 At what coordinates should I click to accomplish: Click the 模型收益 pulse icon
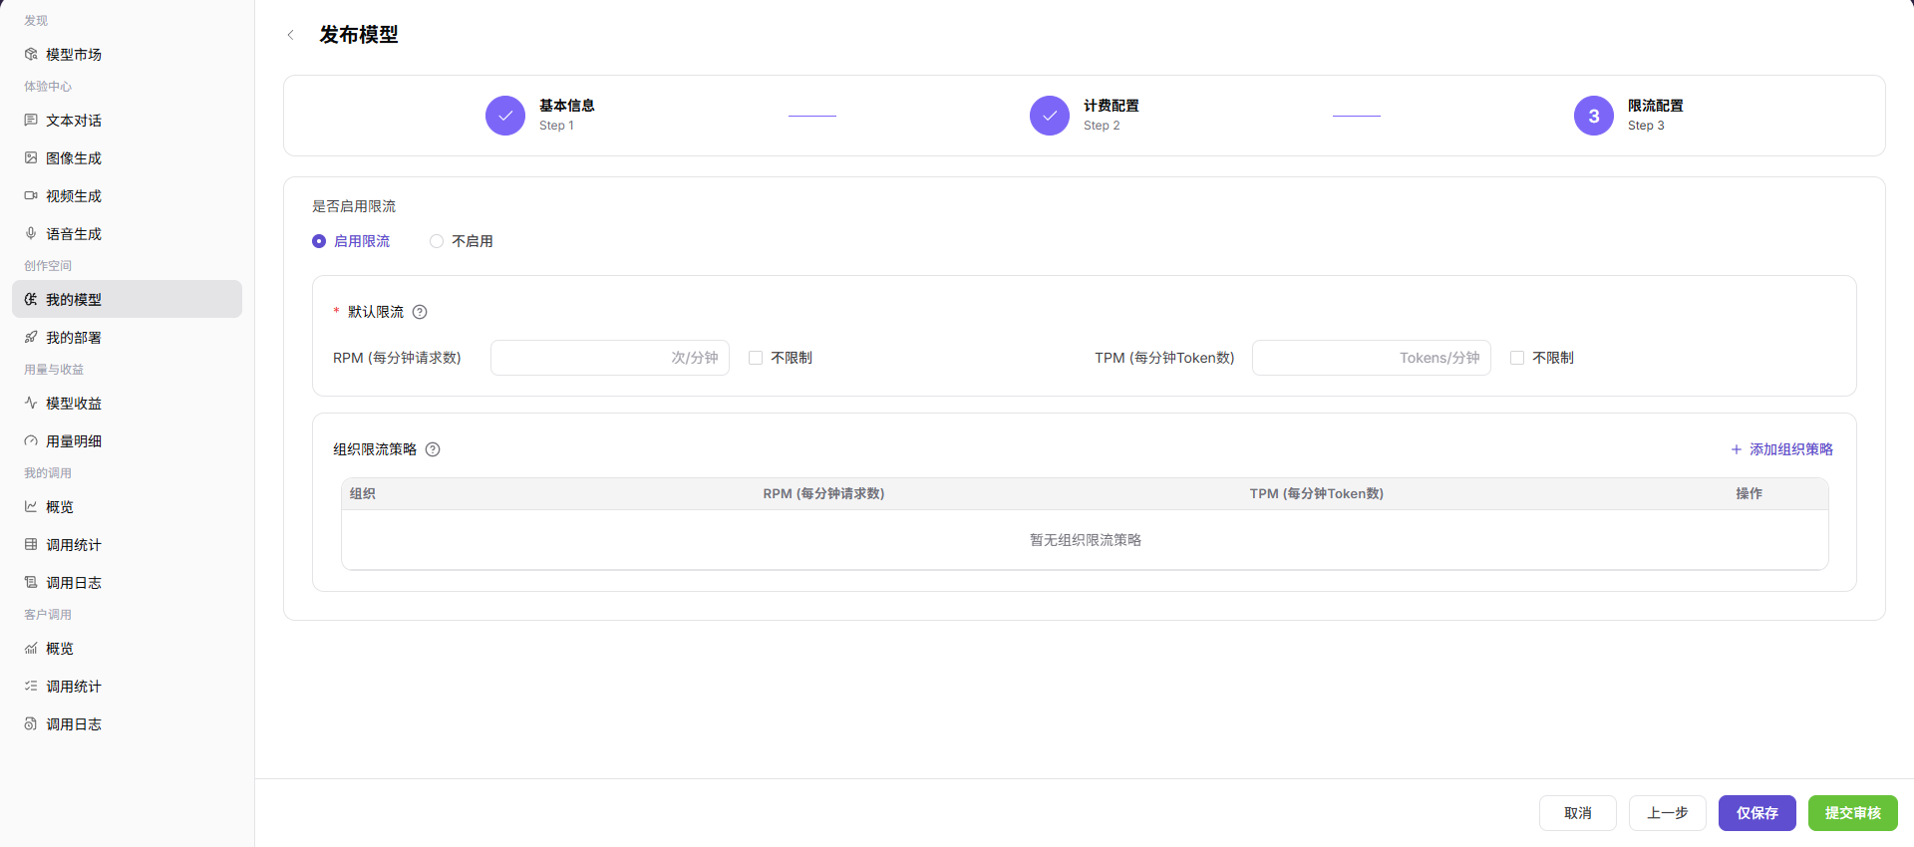click(x=31, y=403)
